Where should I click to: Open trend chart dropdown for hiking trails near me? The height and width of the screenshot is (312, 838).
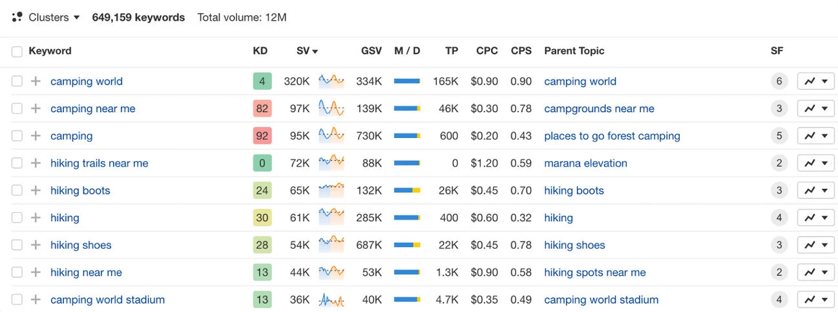pyautogui.click(x=816, y=163)
